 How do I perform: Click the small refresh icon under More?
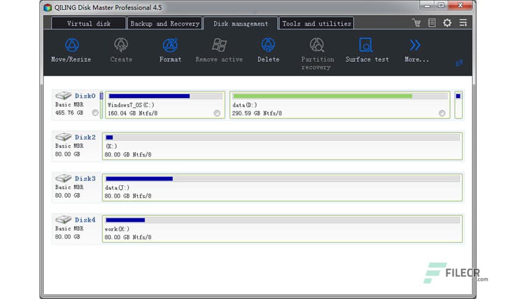(x=459, y=63)
